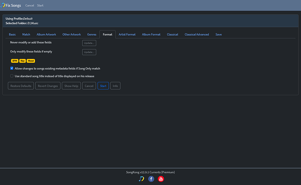Select the Format tab

107,34
